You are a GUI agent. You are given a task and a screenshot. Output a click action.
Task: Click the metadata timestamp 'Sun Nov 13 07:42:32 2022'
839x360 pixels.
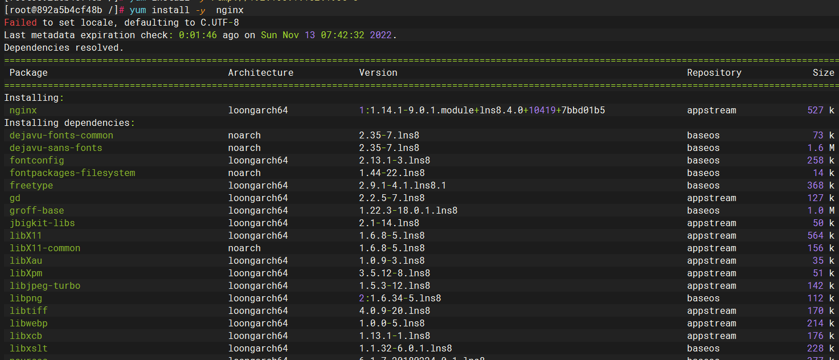pos(326,35)
